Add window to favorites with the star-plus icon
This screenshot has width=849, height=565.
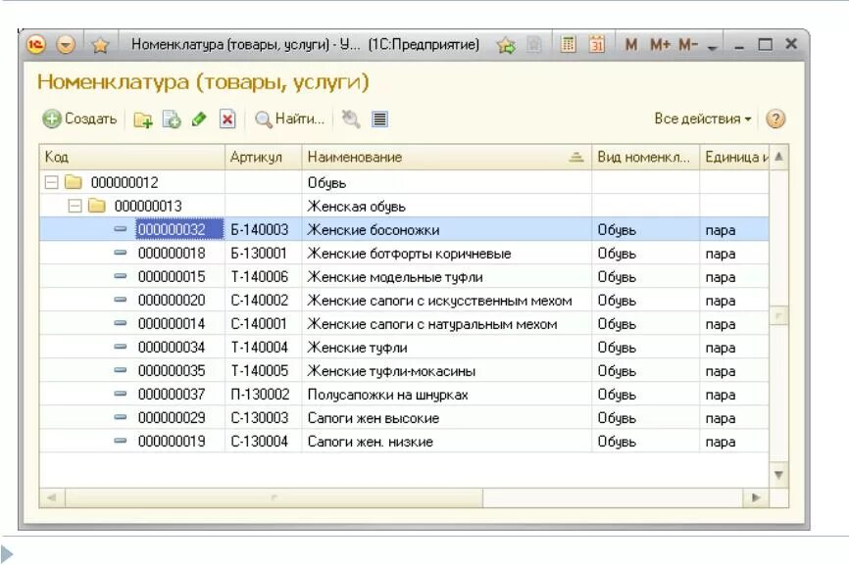pyautogui.click(x=506, y=45)
